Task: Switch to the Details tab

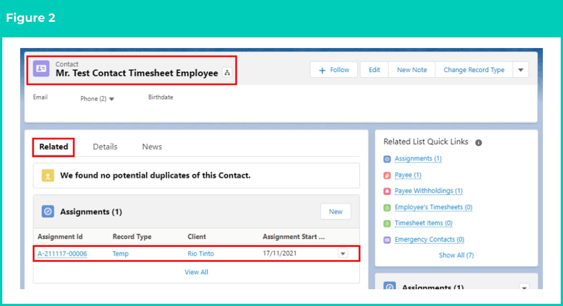Action: pyautogui.click(x=105, y=146)
